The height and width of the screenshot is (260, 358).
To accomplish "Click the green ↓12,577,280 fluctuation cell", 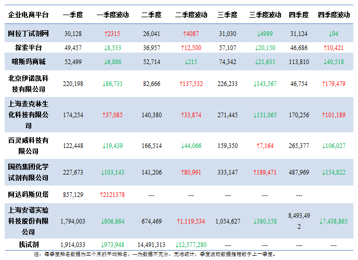I will [191, 244].
